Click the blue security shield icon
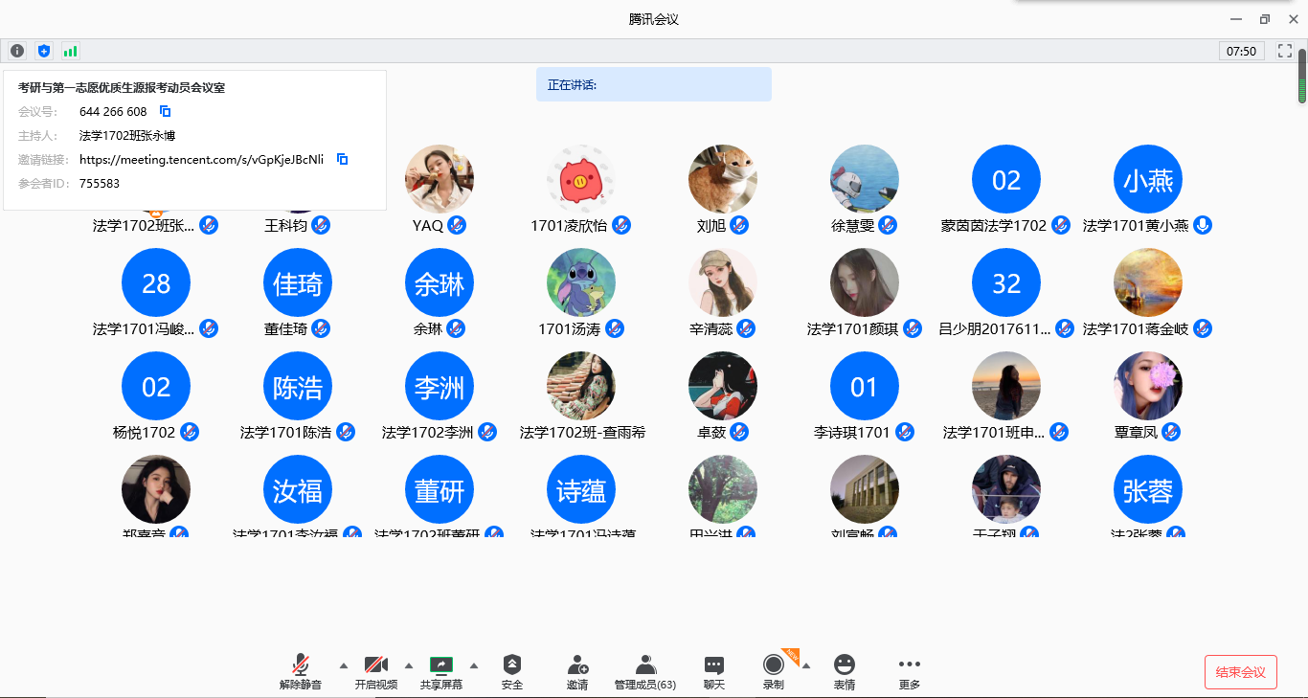The height and width of the screenshot is (698, 1308). (x=43, y=51)
